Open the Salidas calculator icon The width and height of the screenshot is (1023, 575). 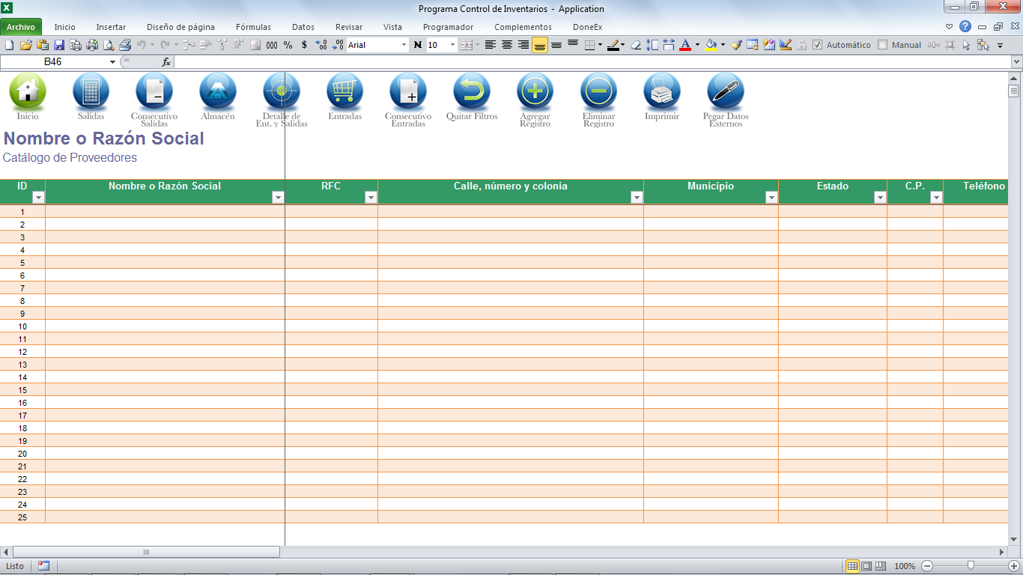(91, 91)
